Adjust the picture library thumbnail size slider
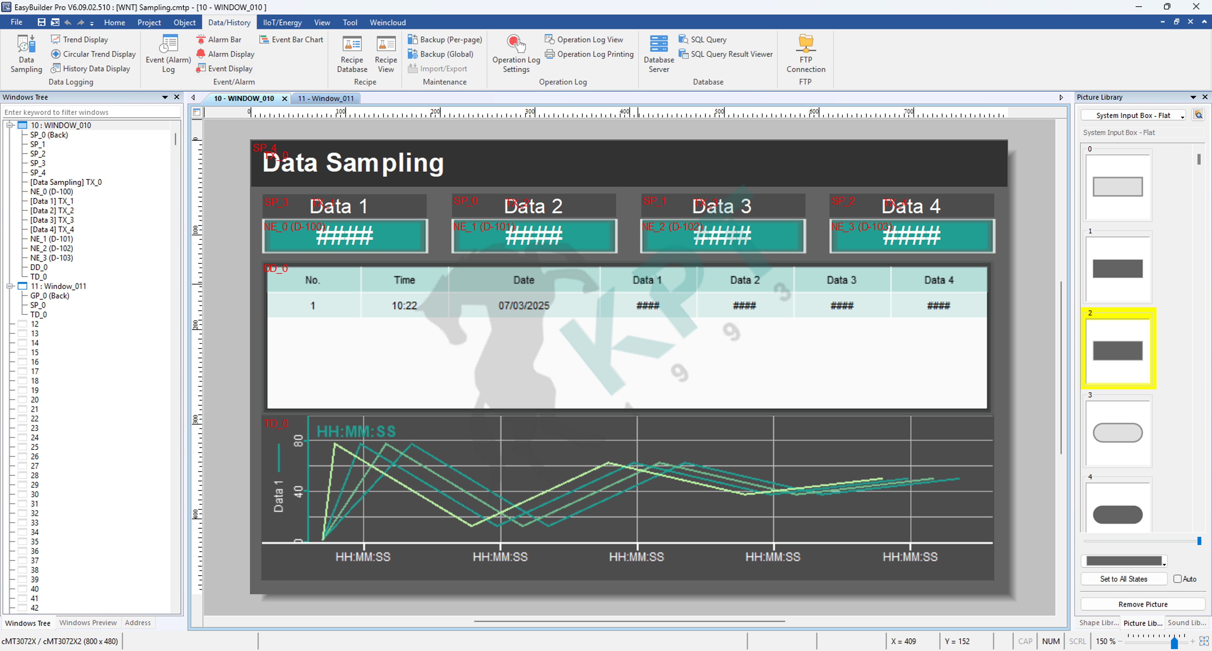Screen dimensions: 1212x651 point(1199,541)
